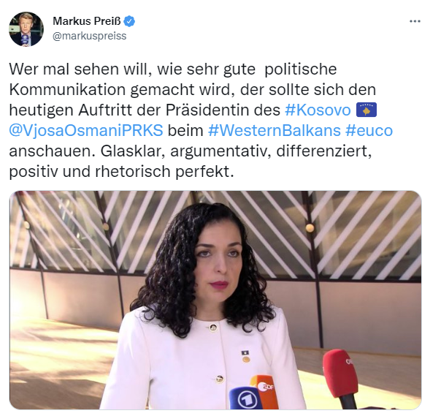Open the @markuspreiss handle link
The image size is (422, 416).
[x=89, y=36]
